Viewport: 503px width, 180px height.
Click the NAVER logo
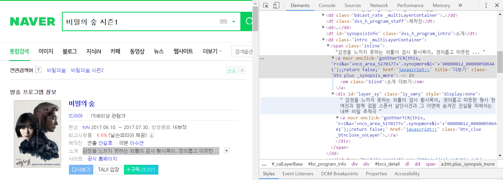pyautogui.click(x=33, y=21)
